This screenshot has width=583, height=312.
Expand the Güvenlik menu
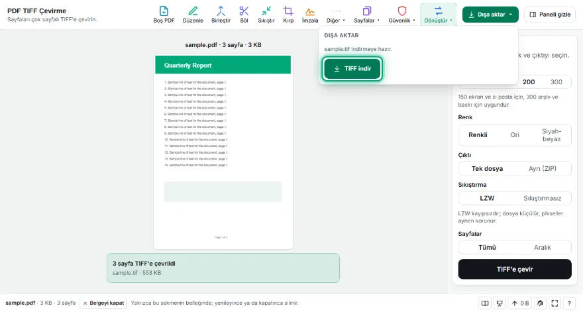[x=401, y=15]
